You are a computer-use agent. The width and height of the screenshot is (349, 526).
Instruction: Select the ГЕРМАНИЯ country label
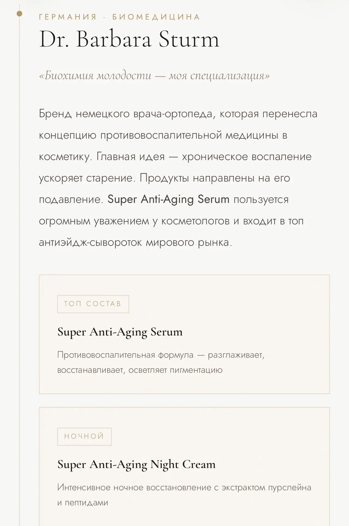(x=68, y=17)
